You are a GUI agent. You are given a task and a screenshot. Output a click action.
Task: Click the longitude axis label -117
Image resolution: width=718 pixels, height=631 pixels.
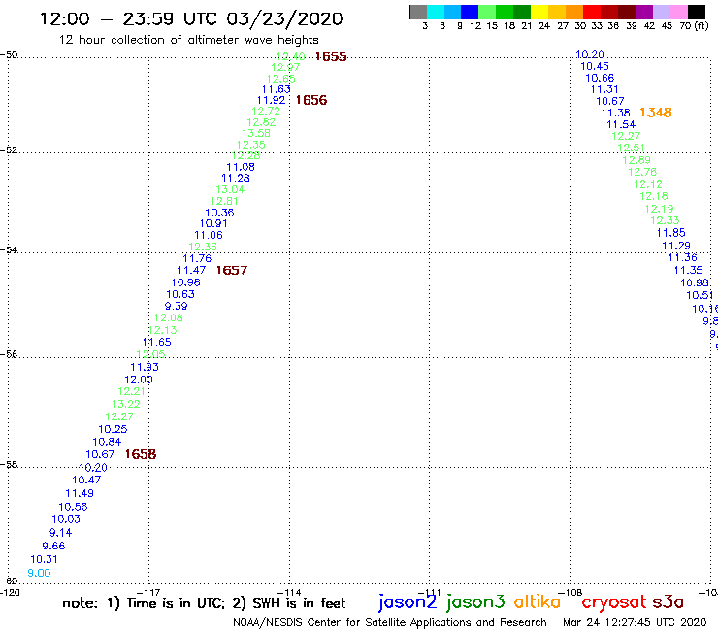tap(148, 593)
